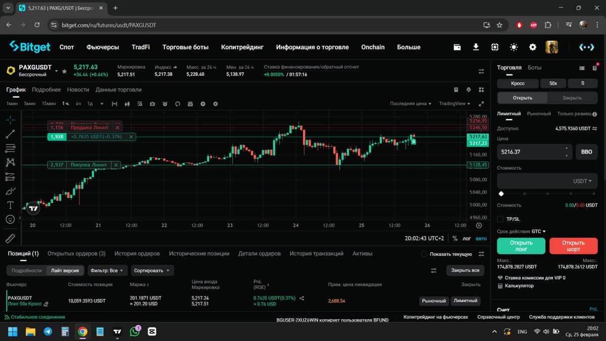Viewport: 606px width, 341px height.
Task: Select the ruler measure tool
Action: (x=11, y=238)
